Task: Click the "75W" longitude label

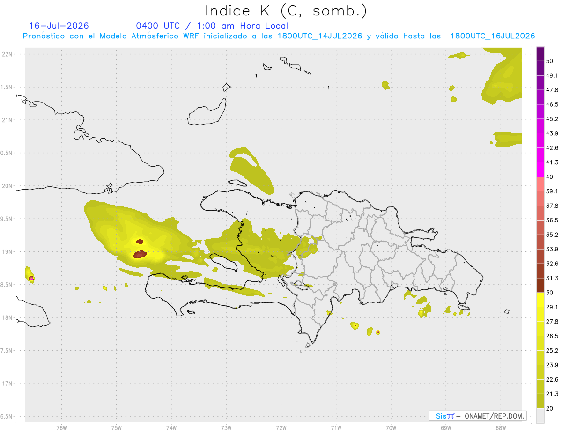Action: (x=117, y=427)
